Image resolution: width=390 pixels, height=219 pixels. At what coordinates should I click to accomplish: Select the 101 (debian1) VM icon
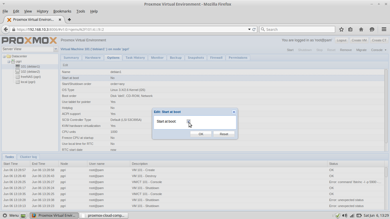pyautogui.click(x=18, y=66)
